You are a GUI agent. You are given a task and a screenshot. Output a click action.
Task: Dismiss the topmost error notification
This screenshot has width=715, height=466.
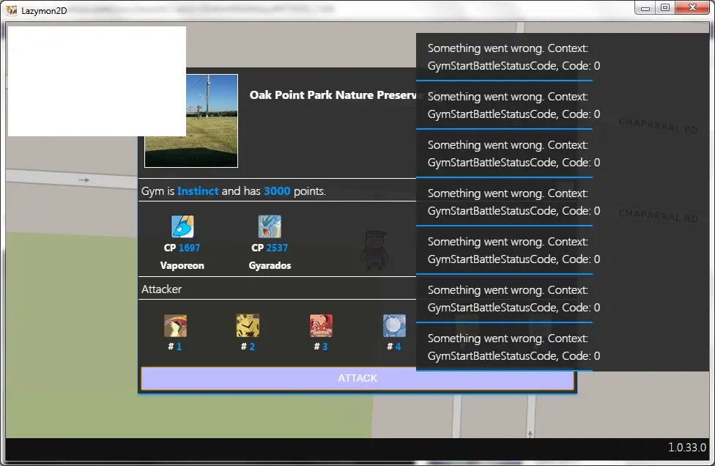[x=513, y=57]
